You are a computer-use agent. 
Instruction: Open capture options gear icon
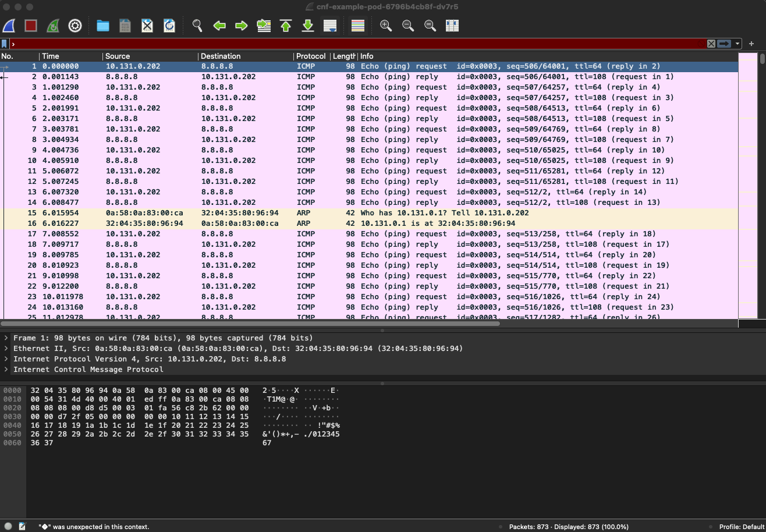coord(75,26)
